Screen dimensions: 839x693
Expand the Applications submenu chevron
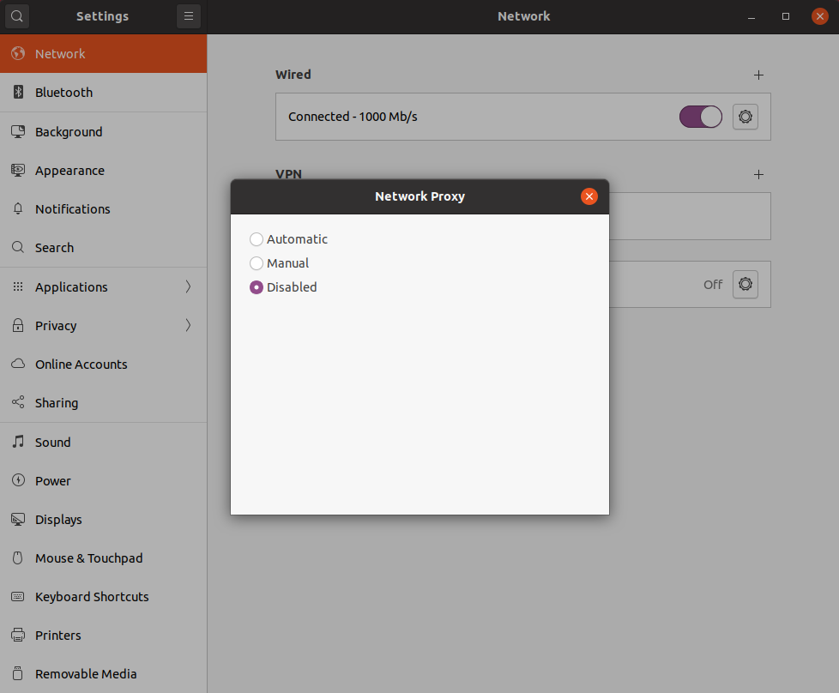click(x=188, y=287)
